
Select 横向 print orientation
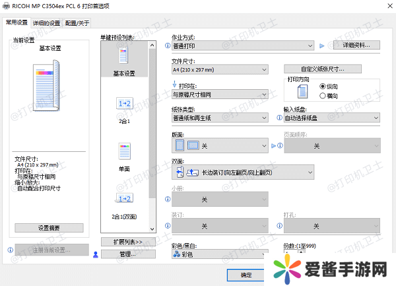(322, 95)
